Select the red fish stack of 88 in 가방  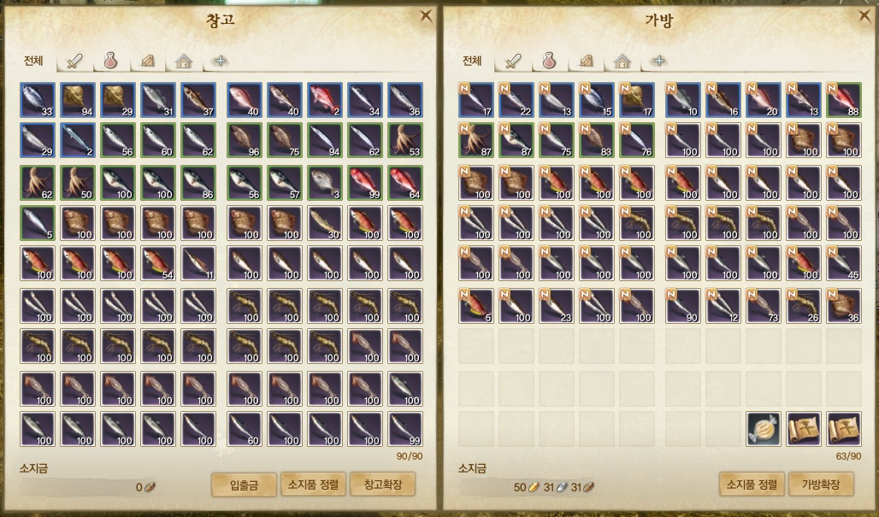pyautogui.click(x=844, y=100)
